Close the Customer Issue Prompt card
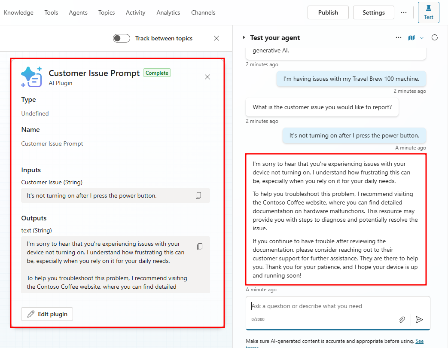 (x=207, y=77)
